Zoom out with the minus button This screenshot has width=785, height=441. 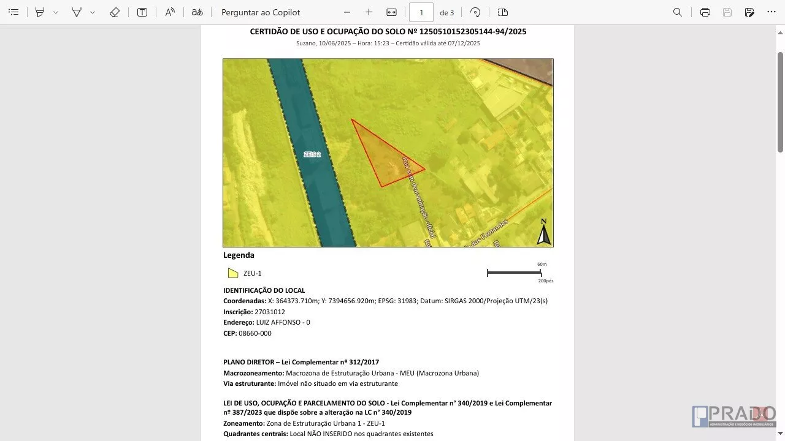[347, 12]
